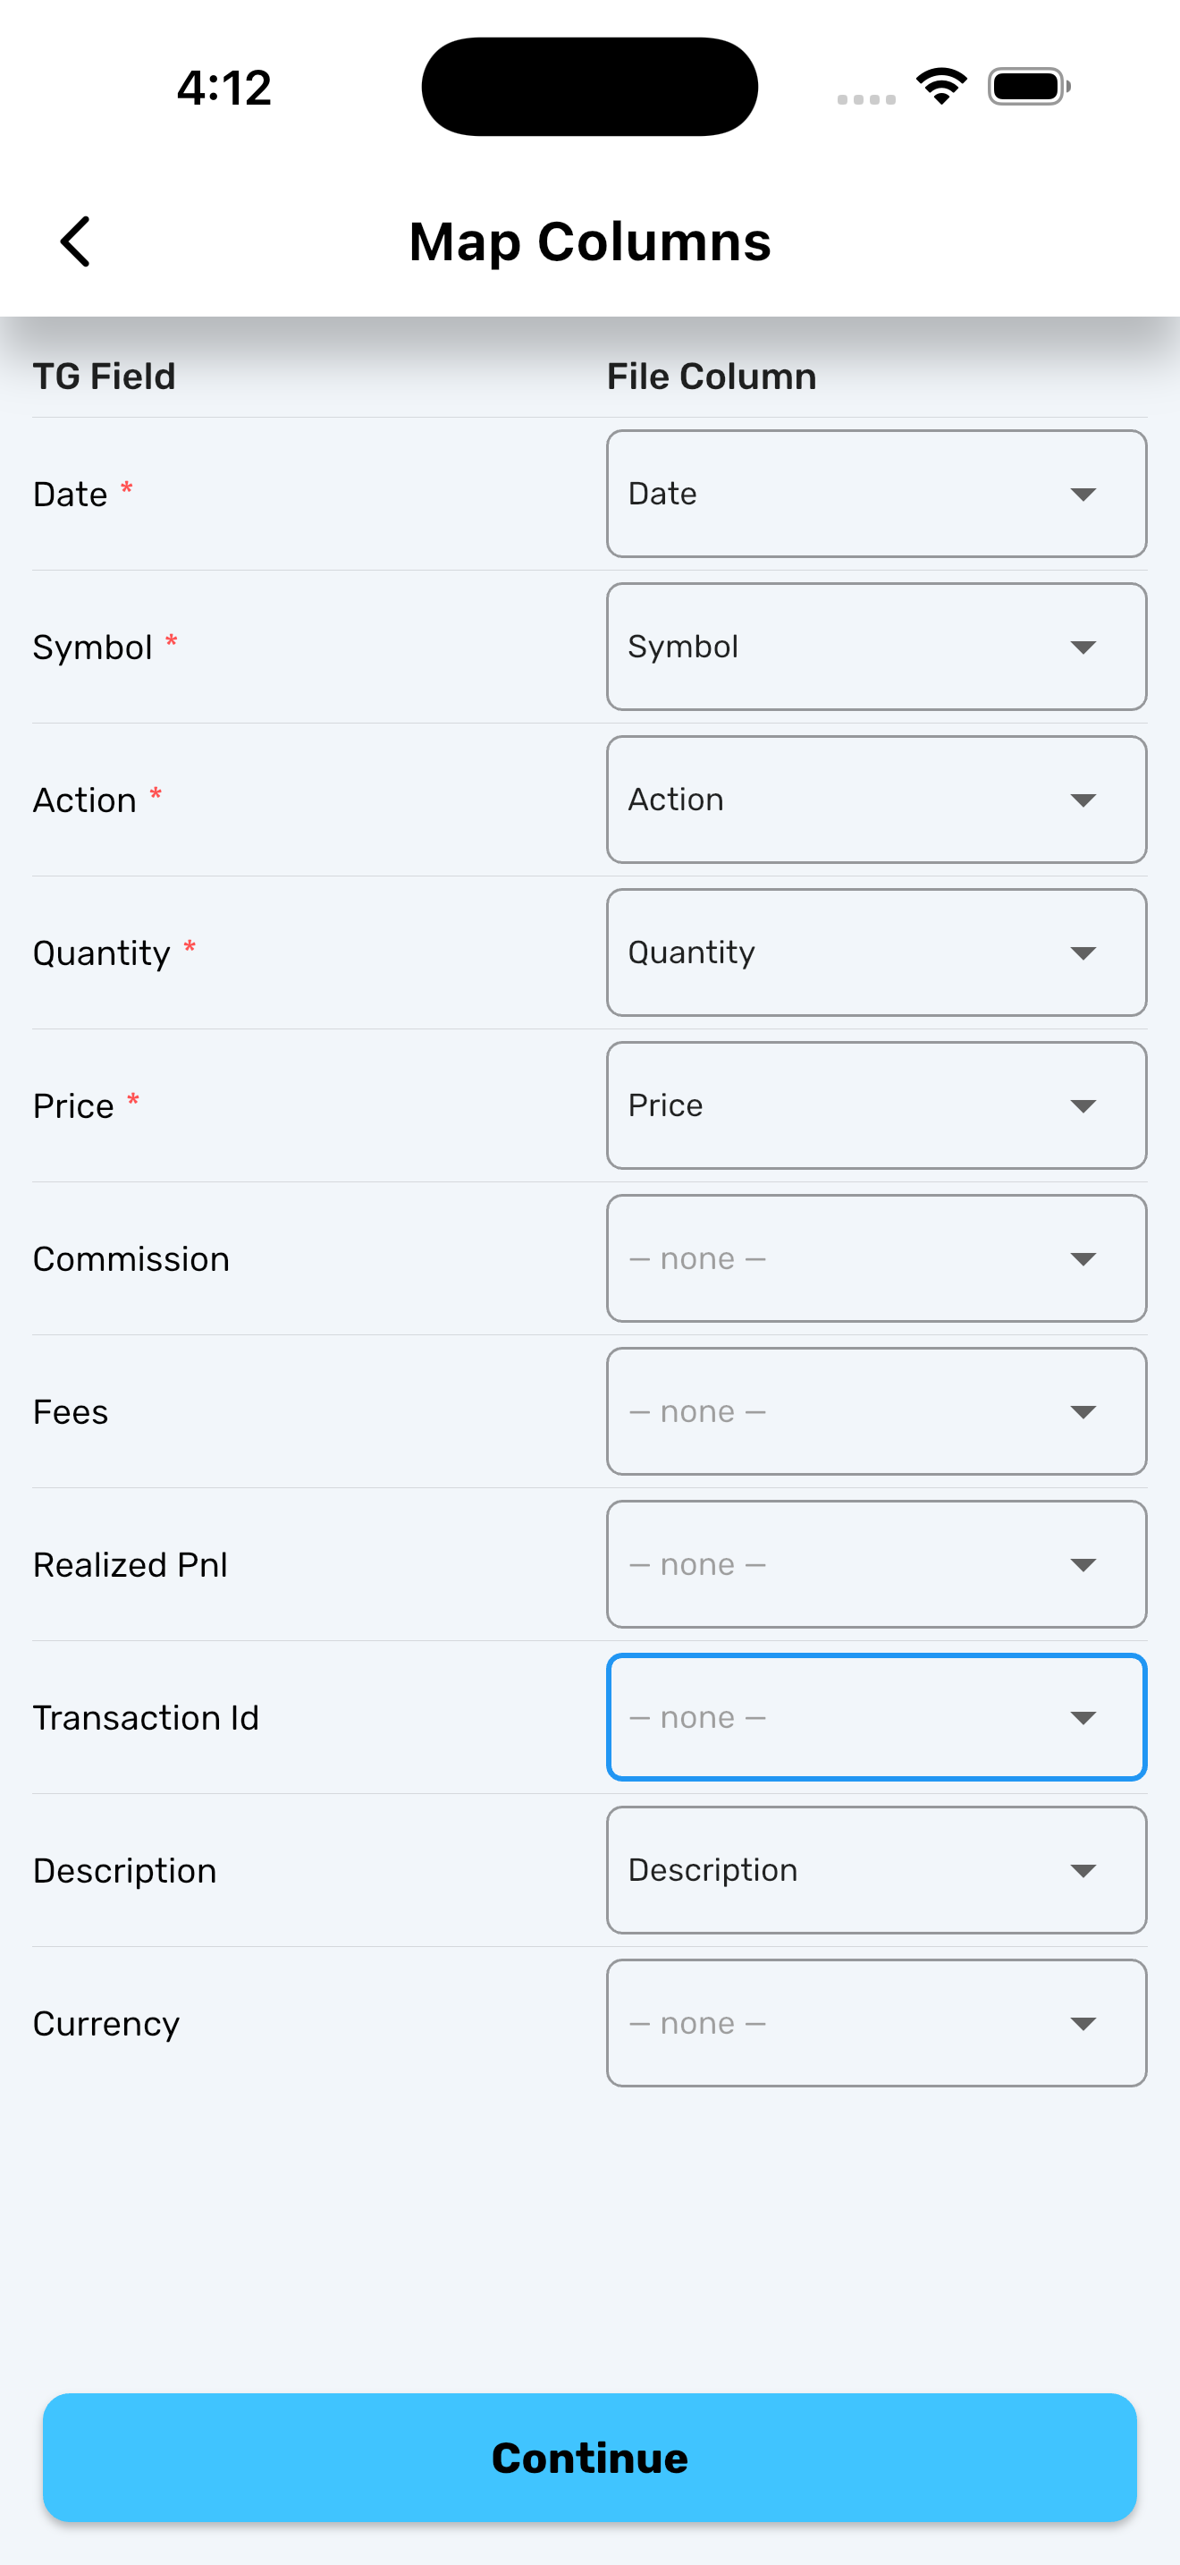The image size is (1180, 2565).
Task: Select a column for Realized Pnl
Action: [x=875, y=1564]
